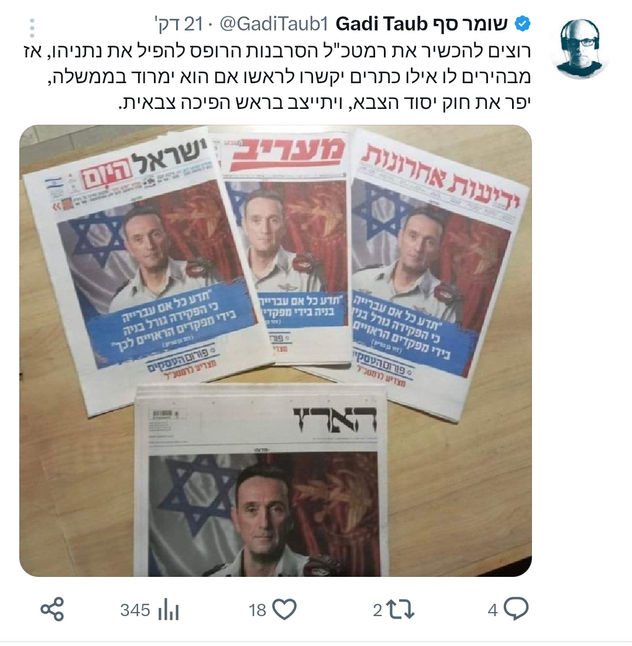Click the 4 replies count
The width and height of the screenshot is (632, 646).
click(493, 610)
